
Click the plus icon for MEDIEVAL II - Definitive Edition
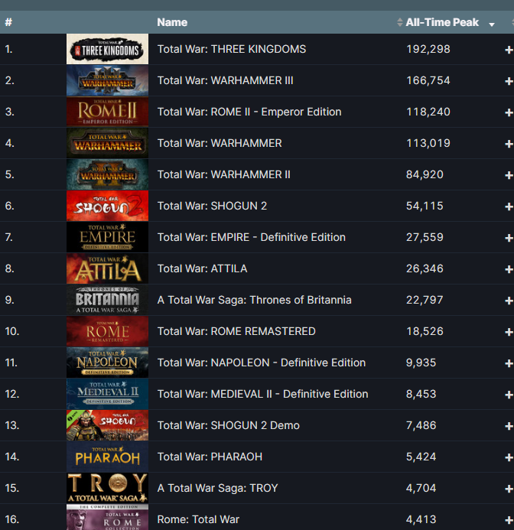pyautogui.click(x=509, y=395)
